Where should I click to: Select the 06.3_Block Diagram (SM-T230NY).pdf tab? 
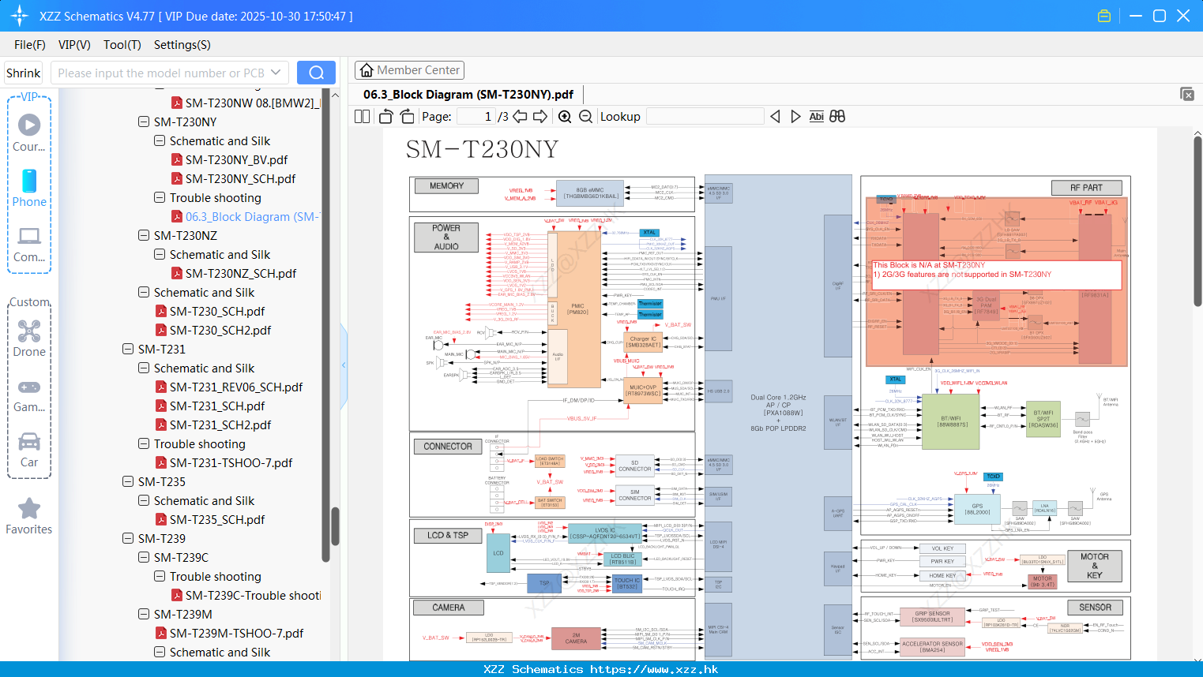coord(468,94)
